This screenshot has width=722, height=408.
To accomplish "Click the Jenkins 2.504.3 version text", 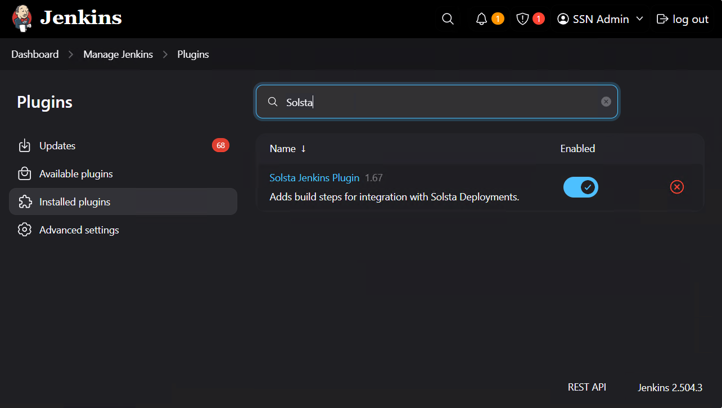I will coord(670,388).
